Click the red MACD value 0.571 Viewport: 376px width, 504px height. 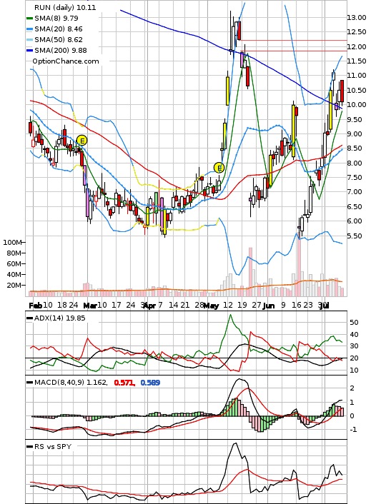pos(124,383)
